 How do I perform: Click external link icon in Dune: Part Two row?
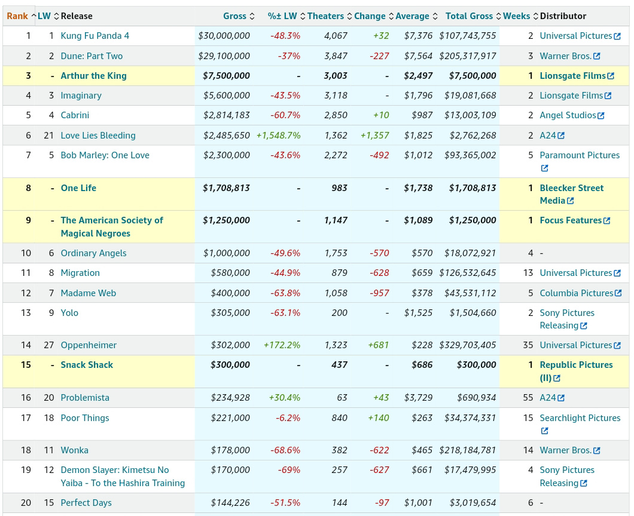coord(596,57)
